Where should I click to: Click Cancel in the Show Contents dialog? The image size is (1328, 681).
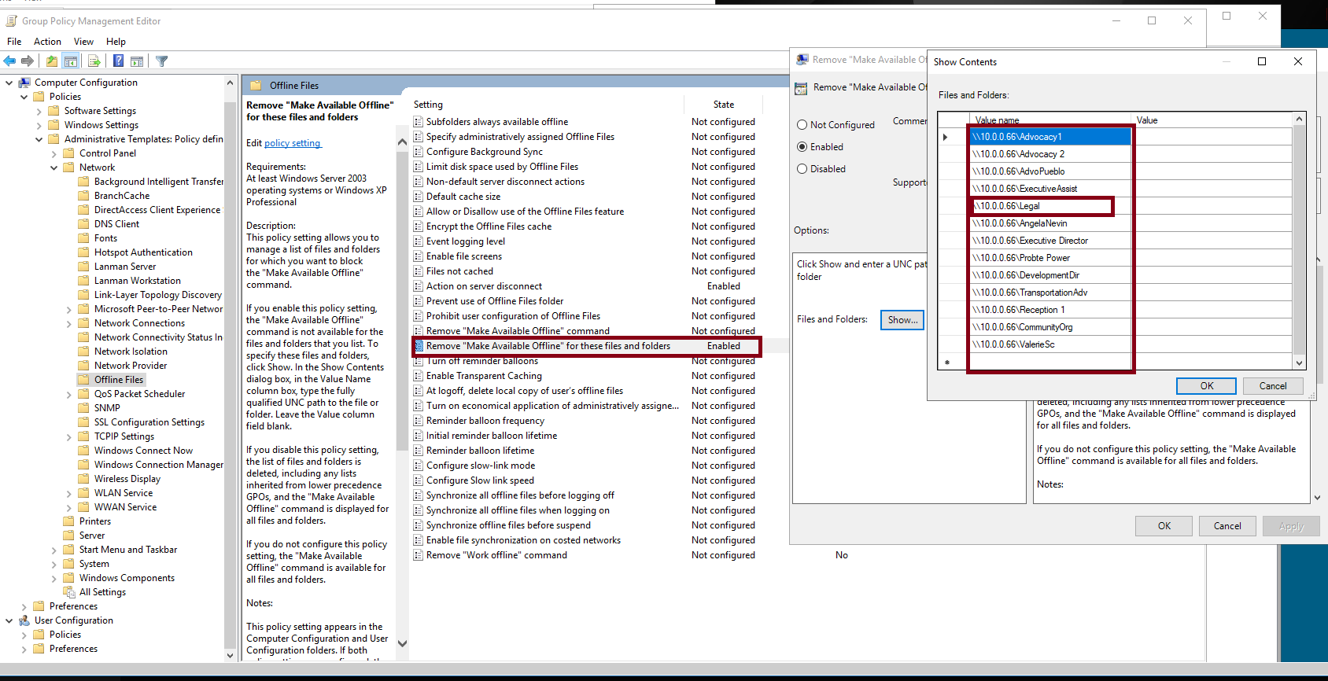(x=1272, y=386)
